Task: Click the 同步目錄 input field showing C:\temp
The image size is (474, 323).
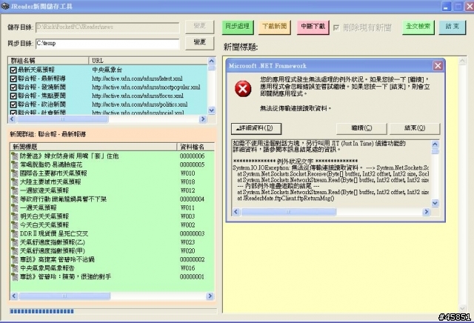Action: [x=107, y=44]
